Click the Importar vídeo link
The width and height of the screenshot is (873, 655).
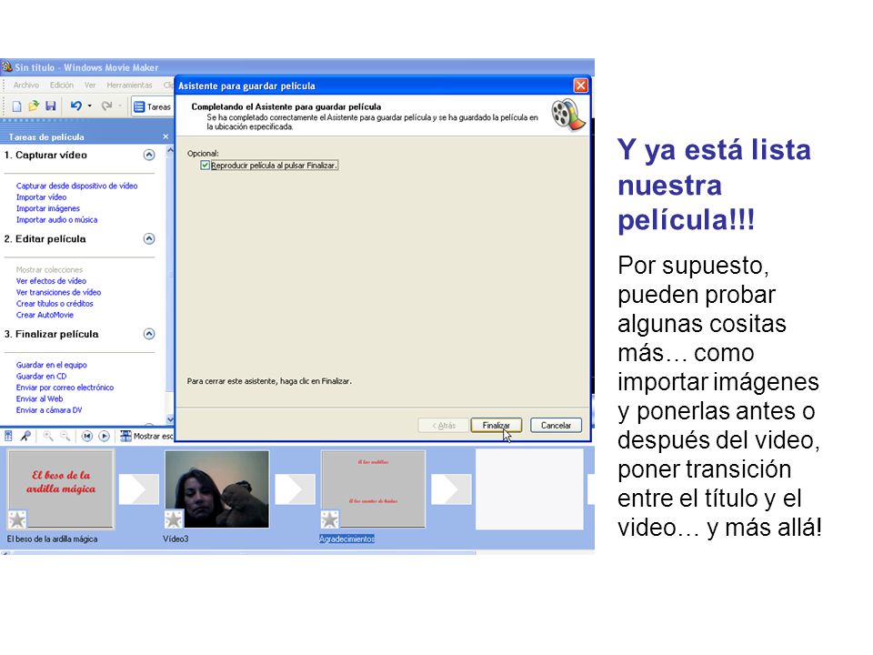coord(41,197)
